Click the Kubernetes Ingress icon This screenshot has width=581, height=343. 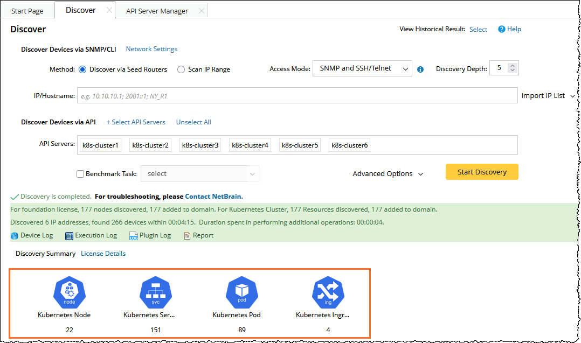(328, 292)
